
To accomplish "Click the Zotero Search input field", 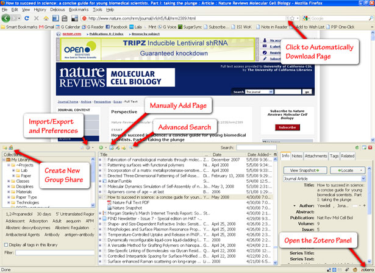I will pos(256,147).
